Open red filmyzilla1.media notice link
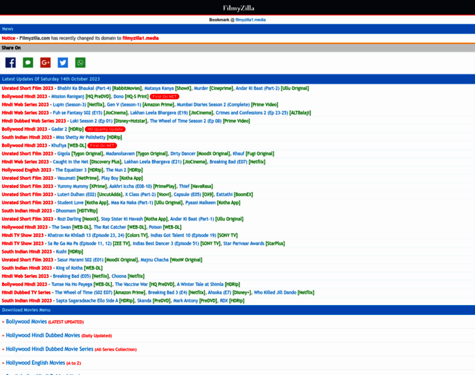Image resolution: width=475 pixels, height=375 pixels. click(141, 38)
